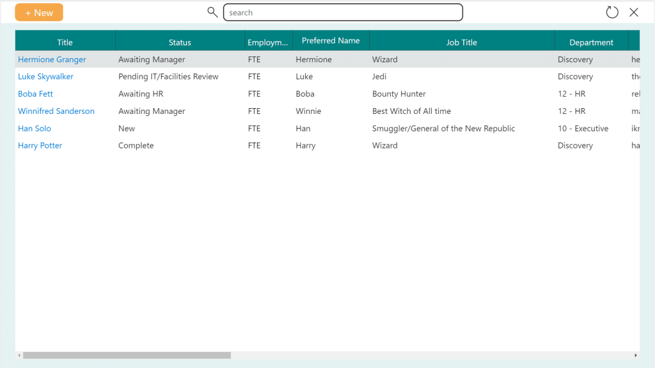655x368 pixels.
Task: Select the Bounty Hunter job title cell
Action: (399, 93)
